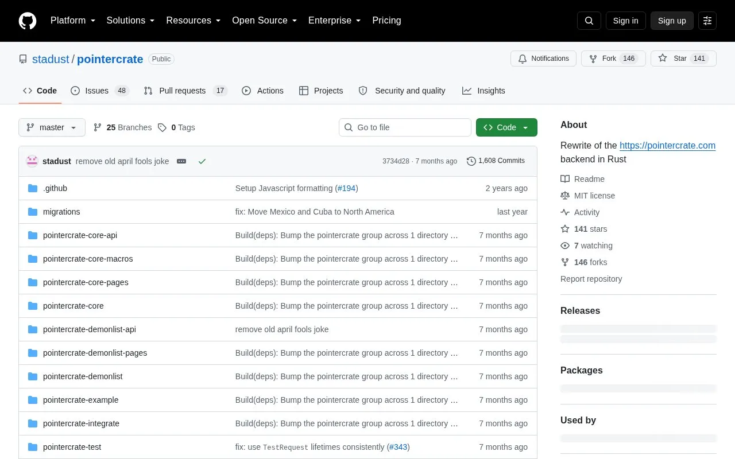
Task: Click the fork icon beside 146 forks
Action: click(x=565, y=262)
